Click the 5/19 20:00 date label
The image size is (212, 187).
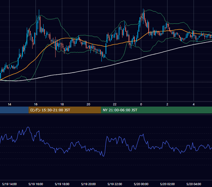pyautogui.click(x=89, y=184)
